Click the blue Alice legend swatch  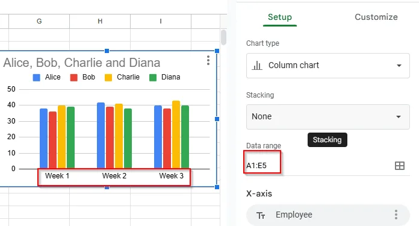36,78
